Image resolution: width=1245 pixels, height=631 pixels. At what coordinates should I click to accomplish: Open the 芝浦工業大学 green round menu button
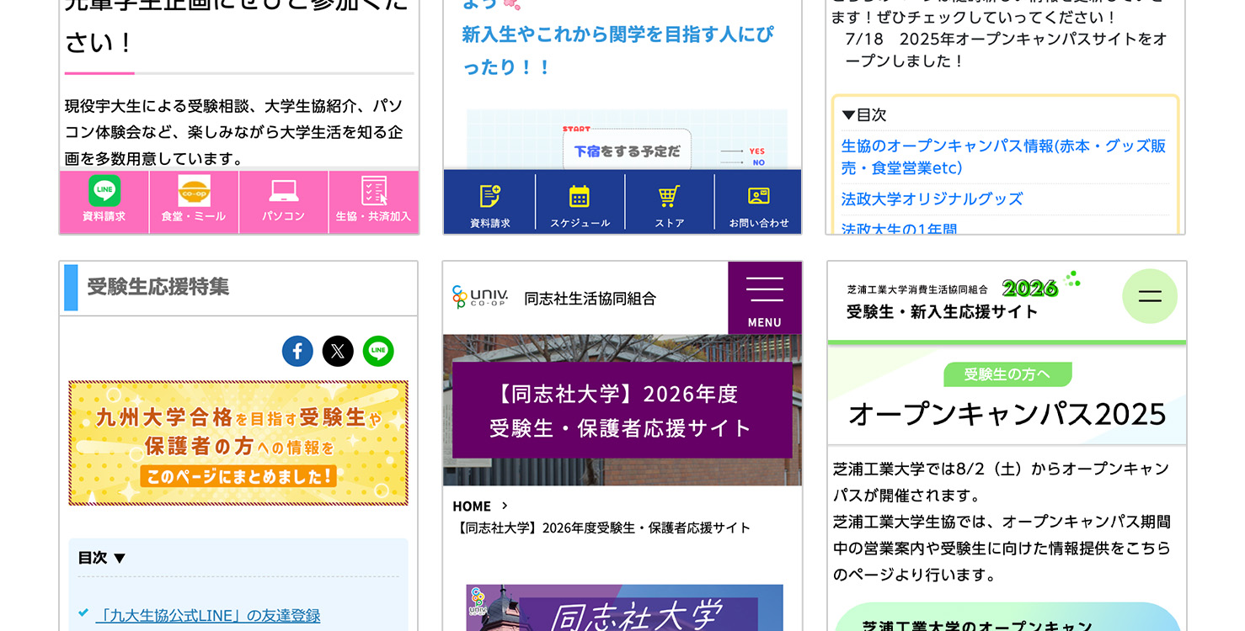(x=1150, y=296)
